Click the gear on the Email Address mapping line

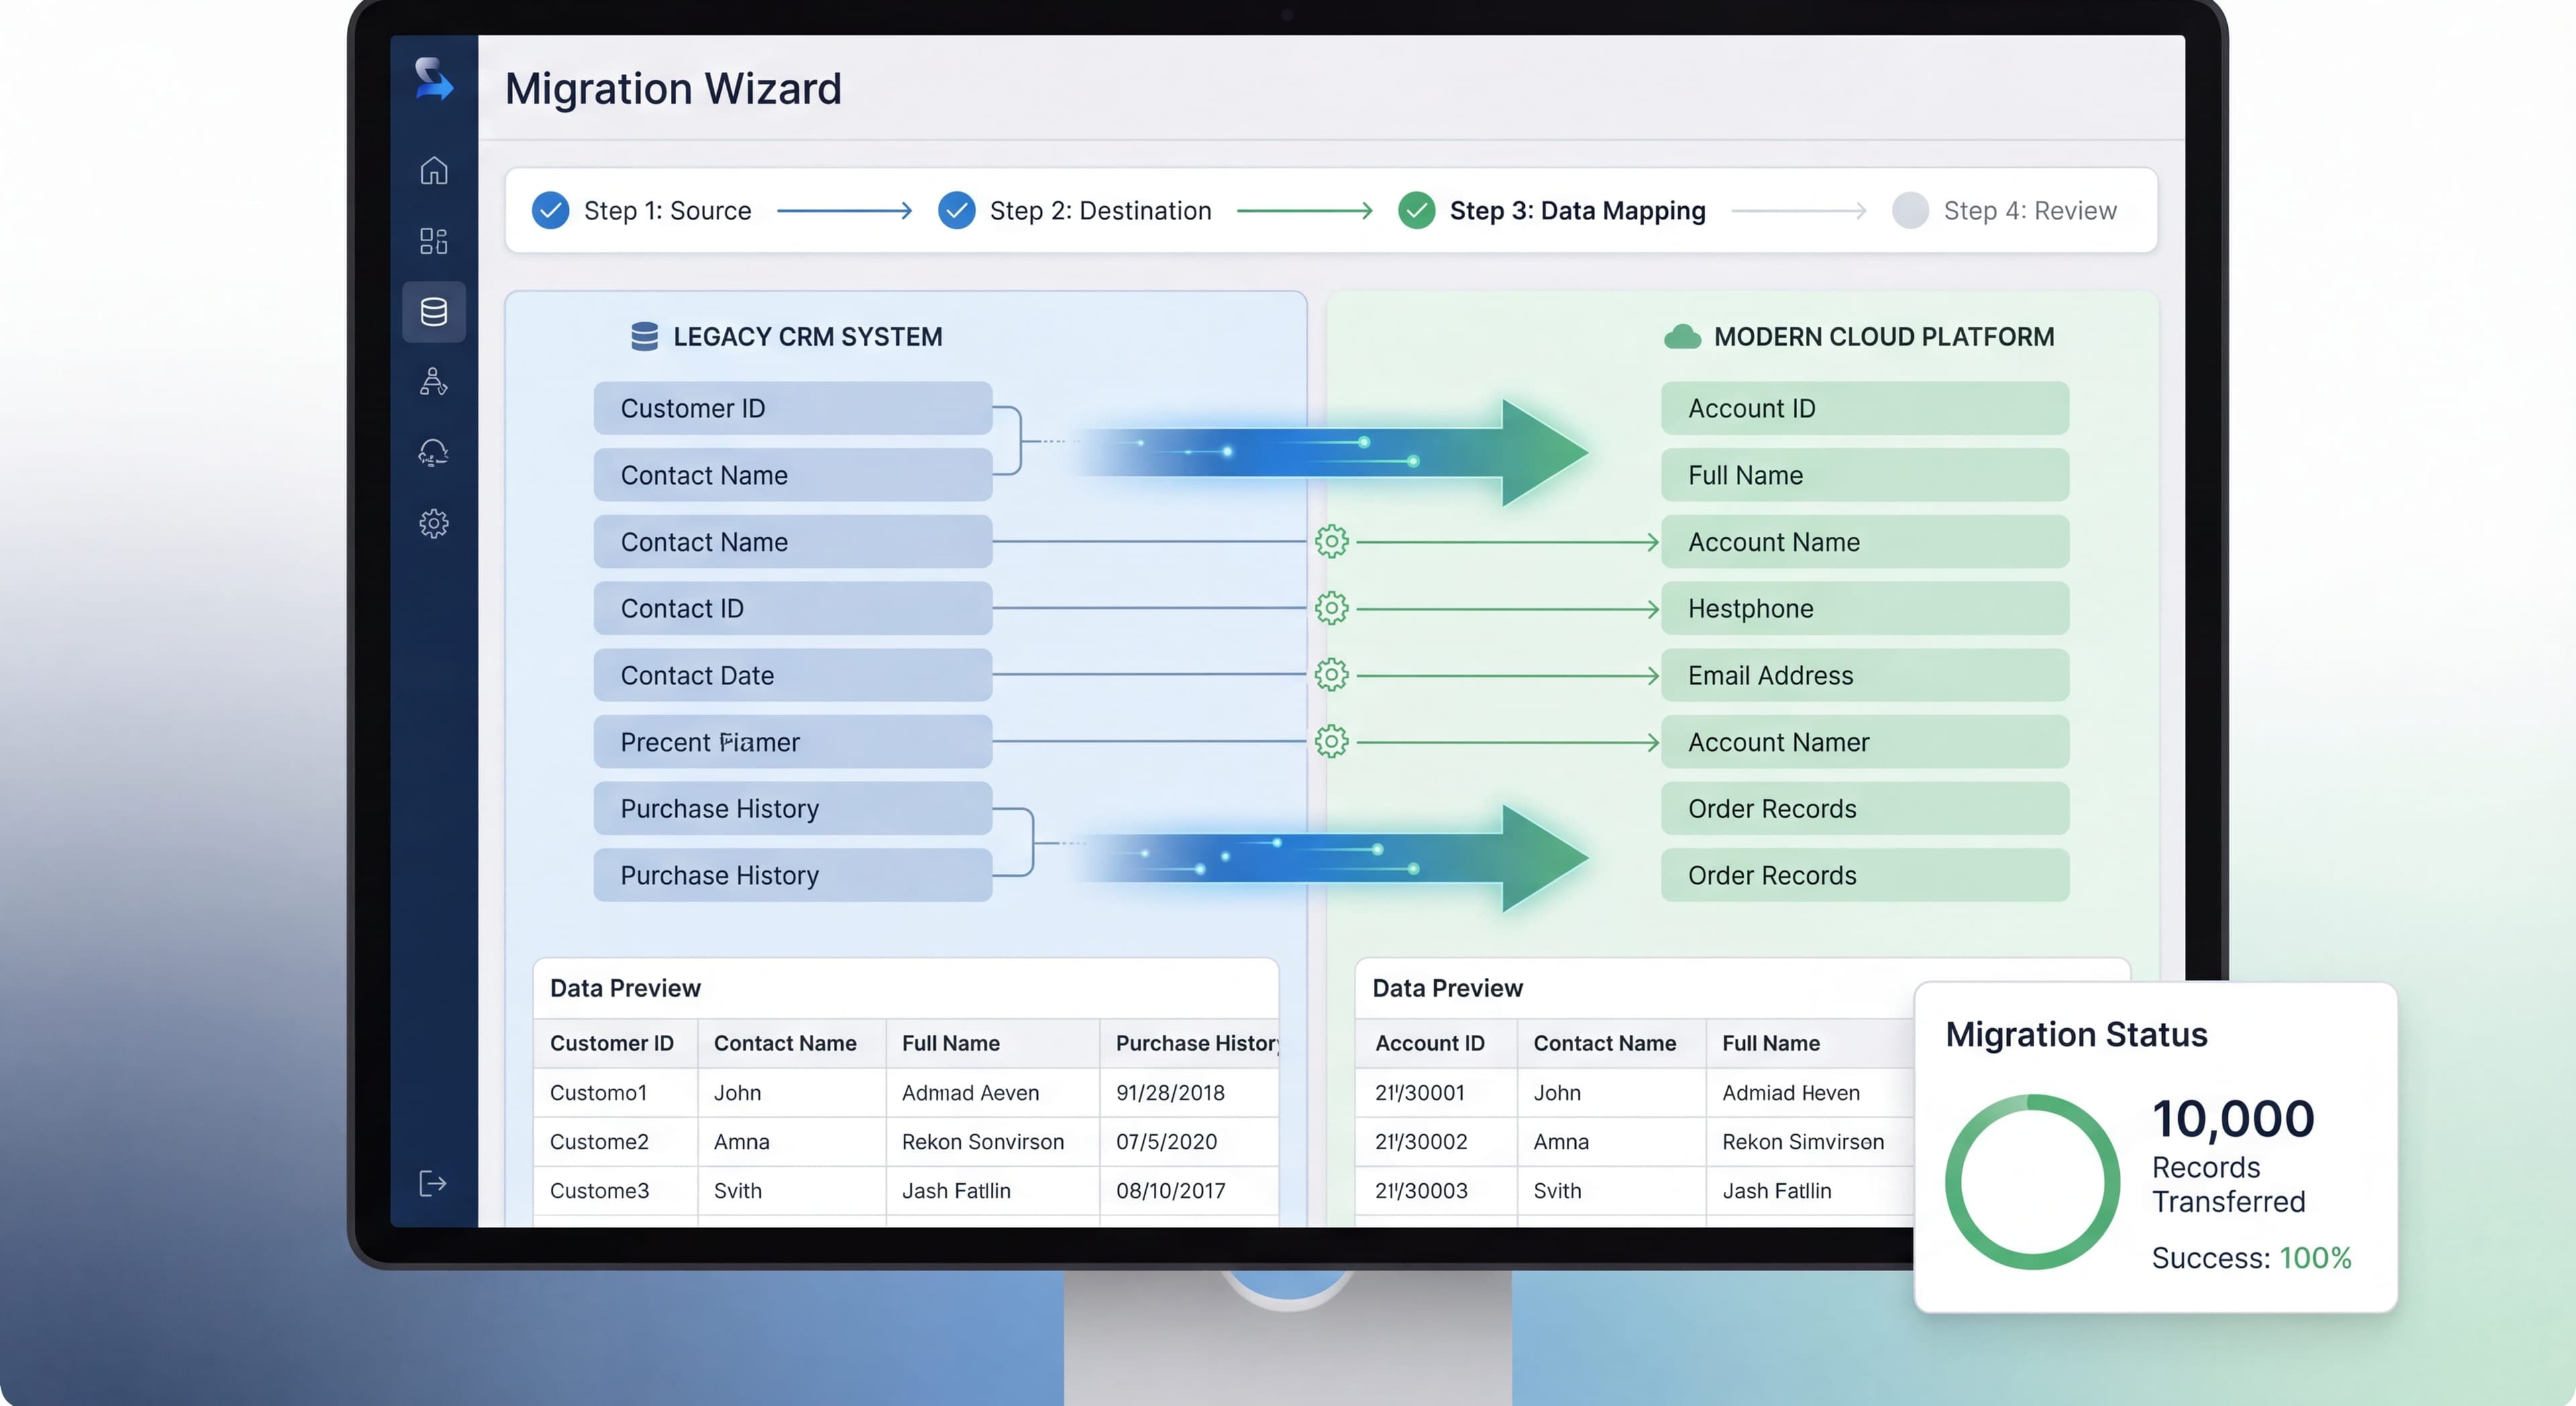coord(1332,674)
